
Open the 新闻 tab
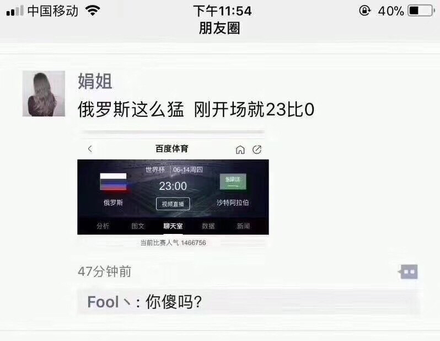243,226
